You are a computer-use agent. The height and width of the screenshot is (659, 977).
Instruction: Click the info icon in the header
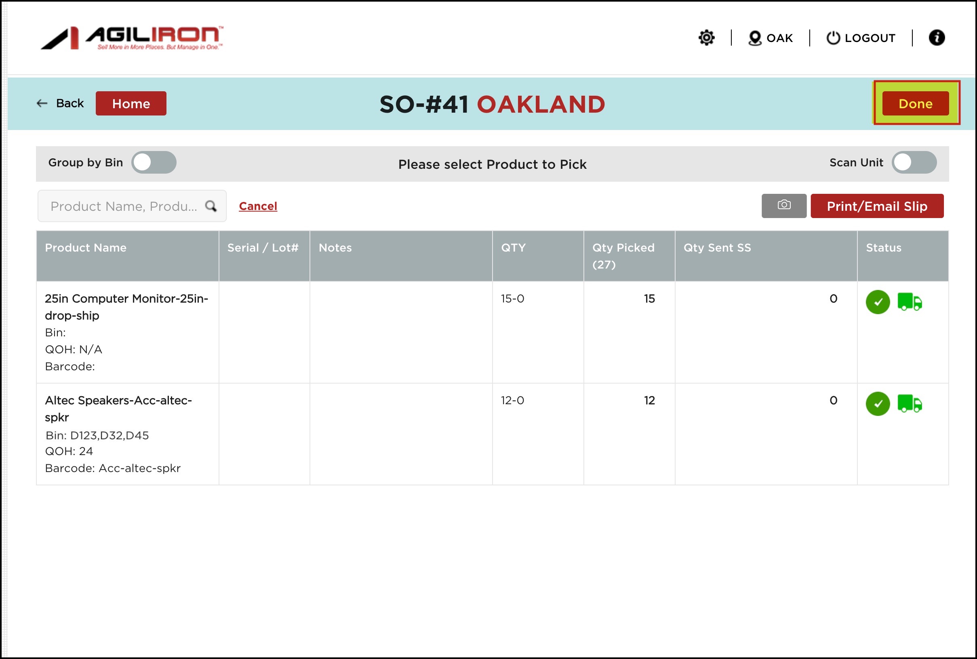coord(936,38)
